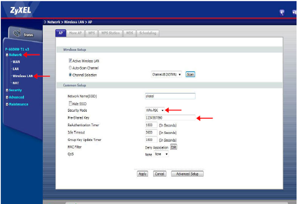Click the Status label in sidebar
This screenshot has height=204, width=298.
[x=28, y=35]
